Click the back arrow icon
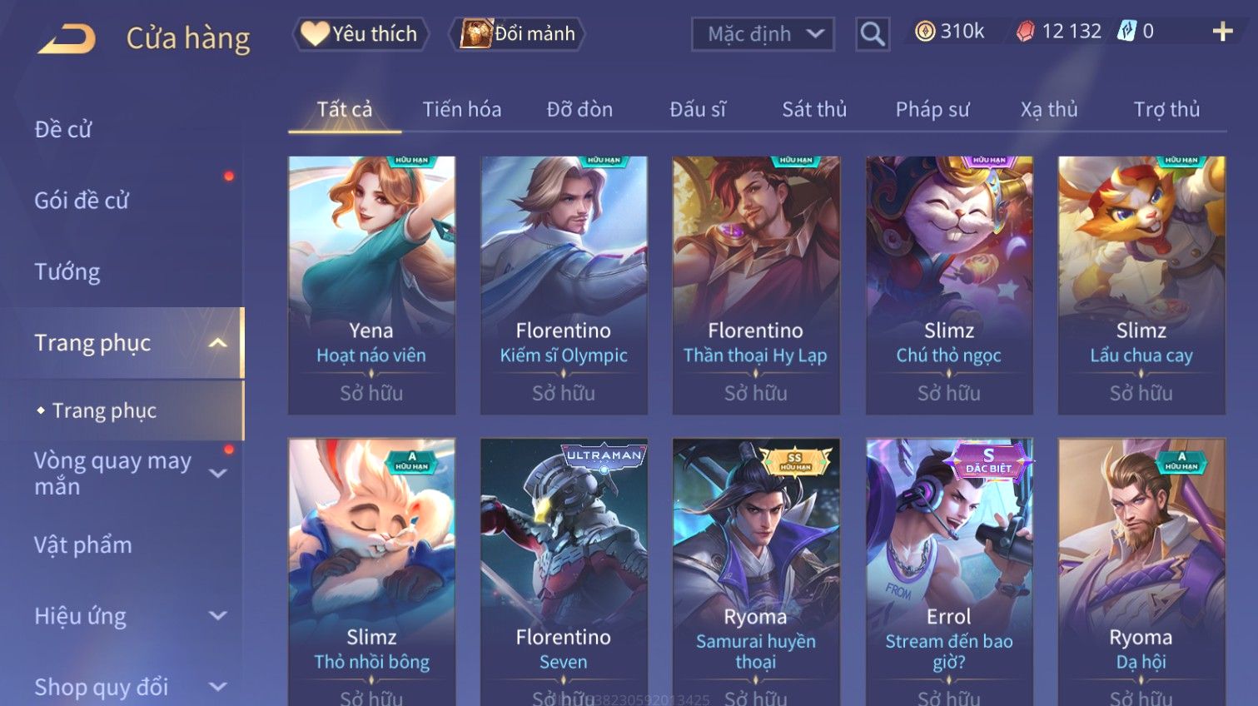The height and width of the screenshot is (706, 1258). [67, 38]
